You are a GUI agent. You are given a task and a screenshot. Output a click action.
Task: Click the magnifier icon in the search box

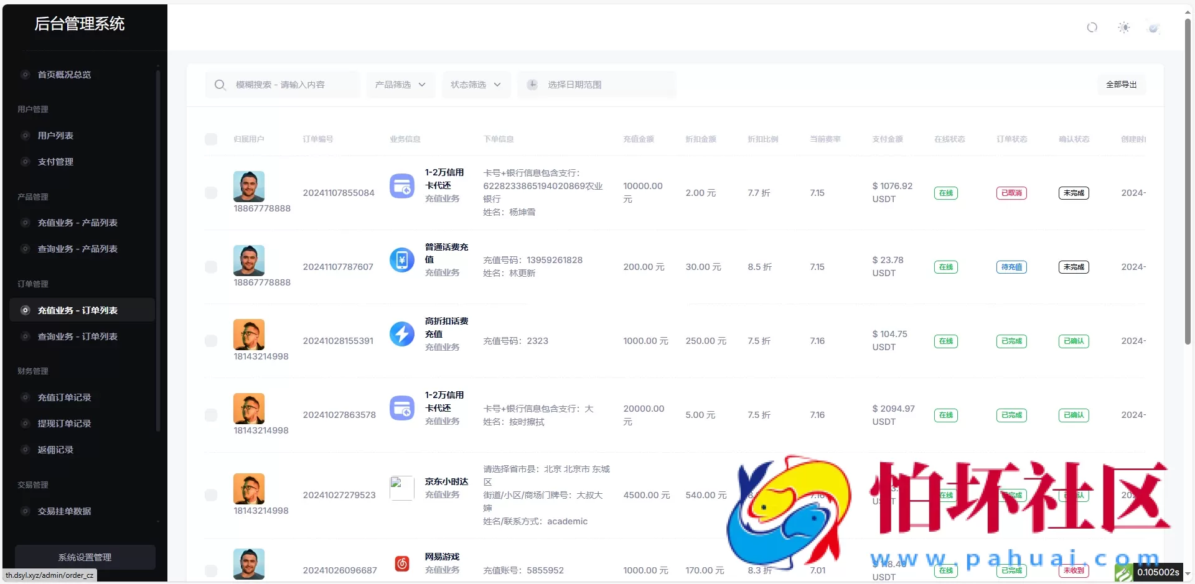(x=220, y=85)
